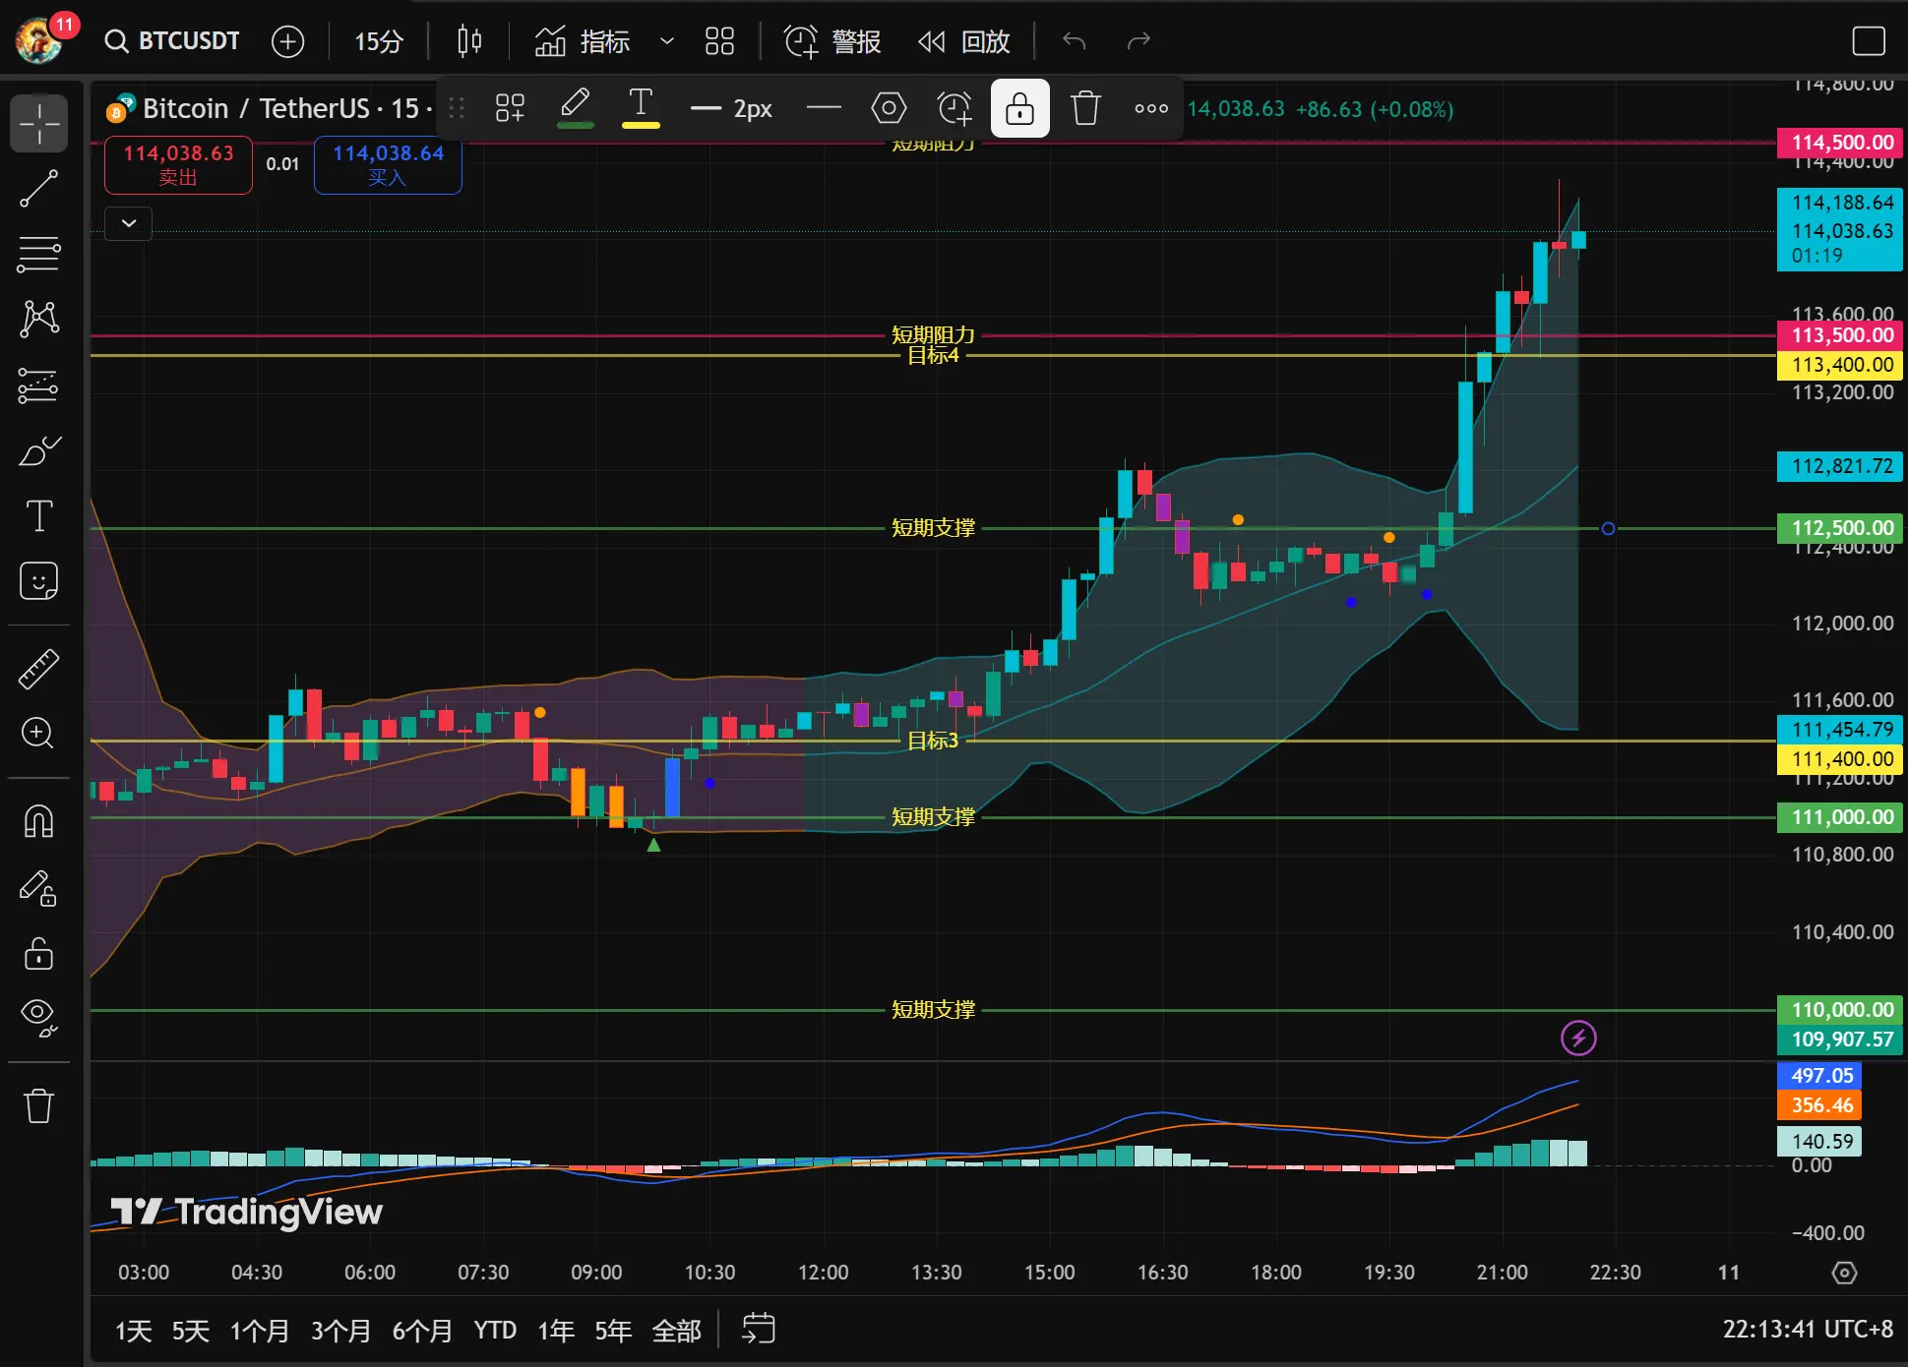Viewport: 1908px width, 1367px height.
Task: Open the layout setup square icon
Action: (1868, 41)
